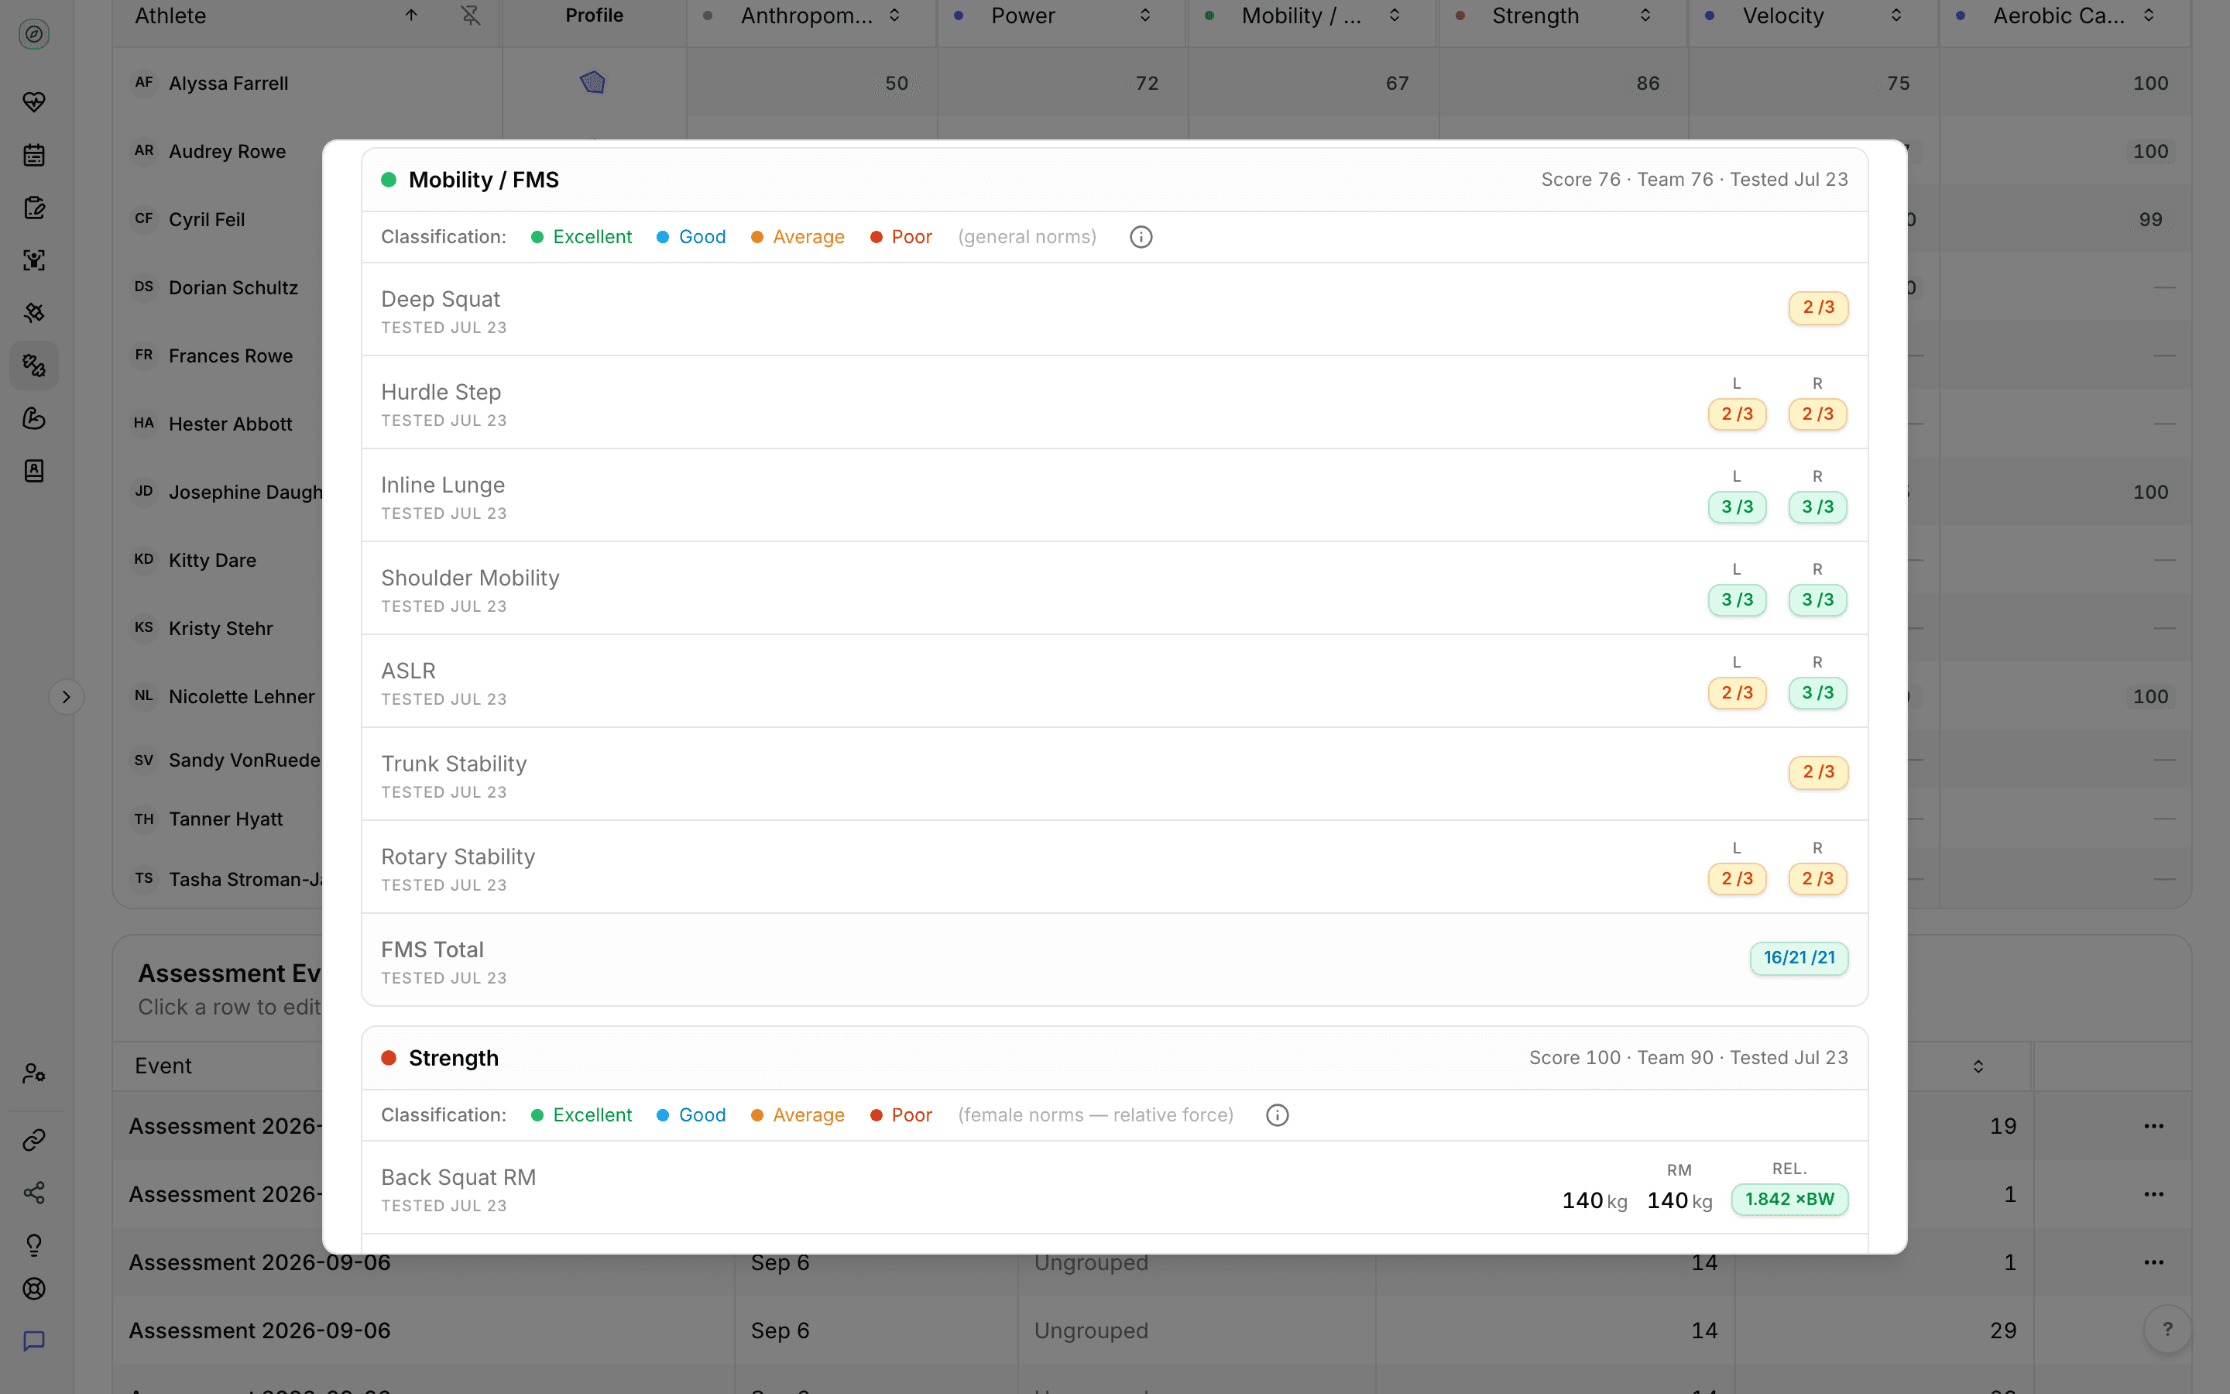Sort by the Power column

pyautogui.click(x=1144, y=15)
